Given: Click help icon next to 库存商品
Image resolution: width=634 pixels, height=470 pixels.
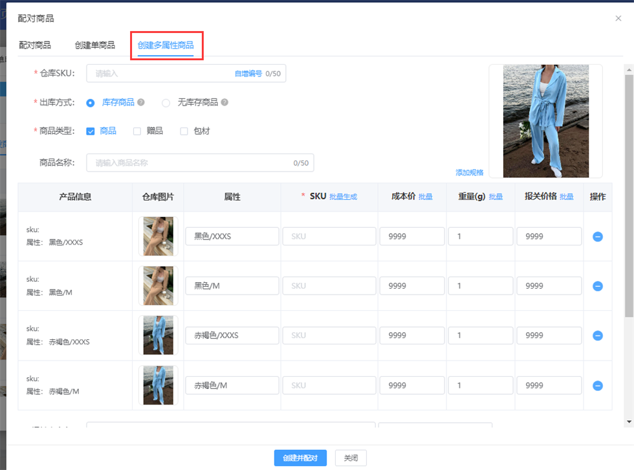Looking at the screenshot, I should [x=141, y=102].
